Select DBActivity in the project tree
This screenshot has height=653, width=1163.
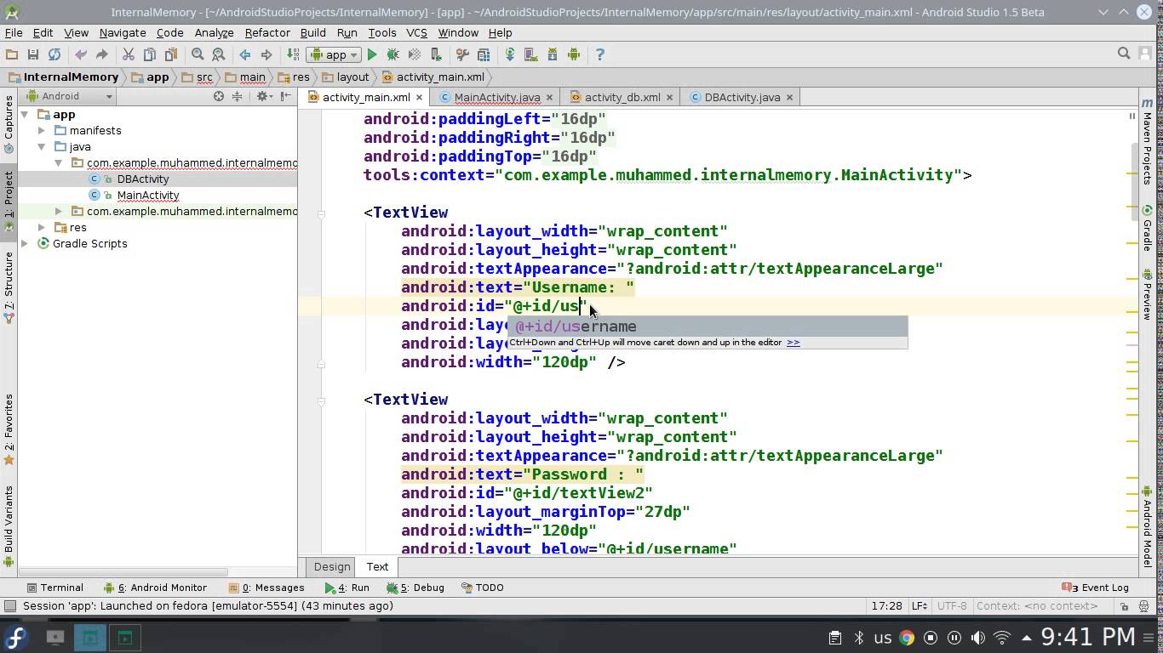pos(142,179)
